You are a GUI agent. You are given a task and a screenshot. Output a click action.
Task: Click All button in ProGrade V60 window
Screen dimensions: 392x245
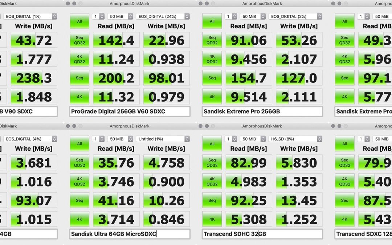click(x=79, y=21)
